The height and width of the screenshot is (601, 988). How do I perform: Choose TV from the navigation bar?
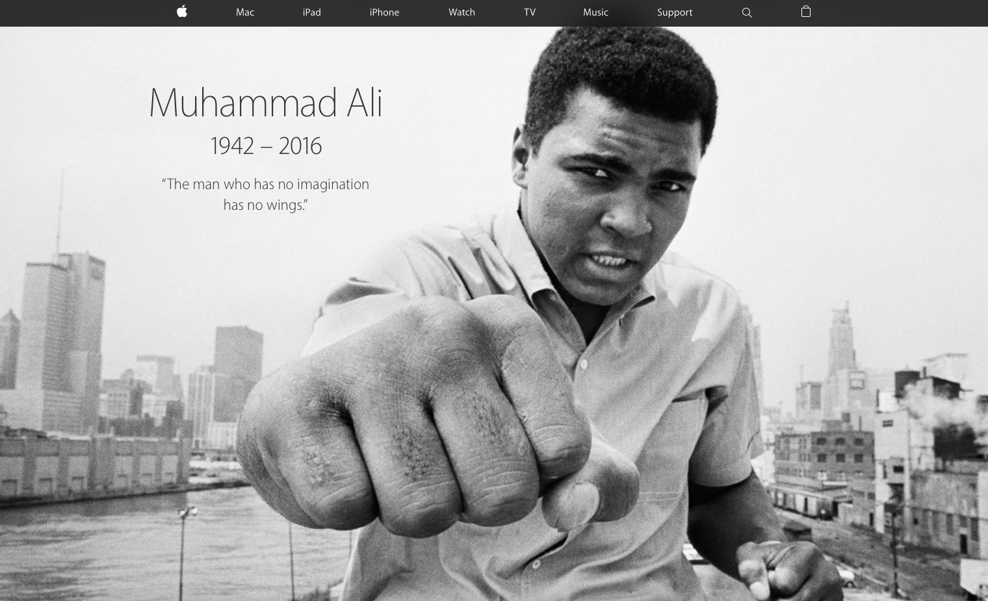(530, 12)
